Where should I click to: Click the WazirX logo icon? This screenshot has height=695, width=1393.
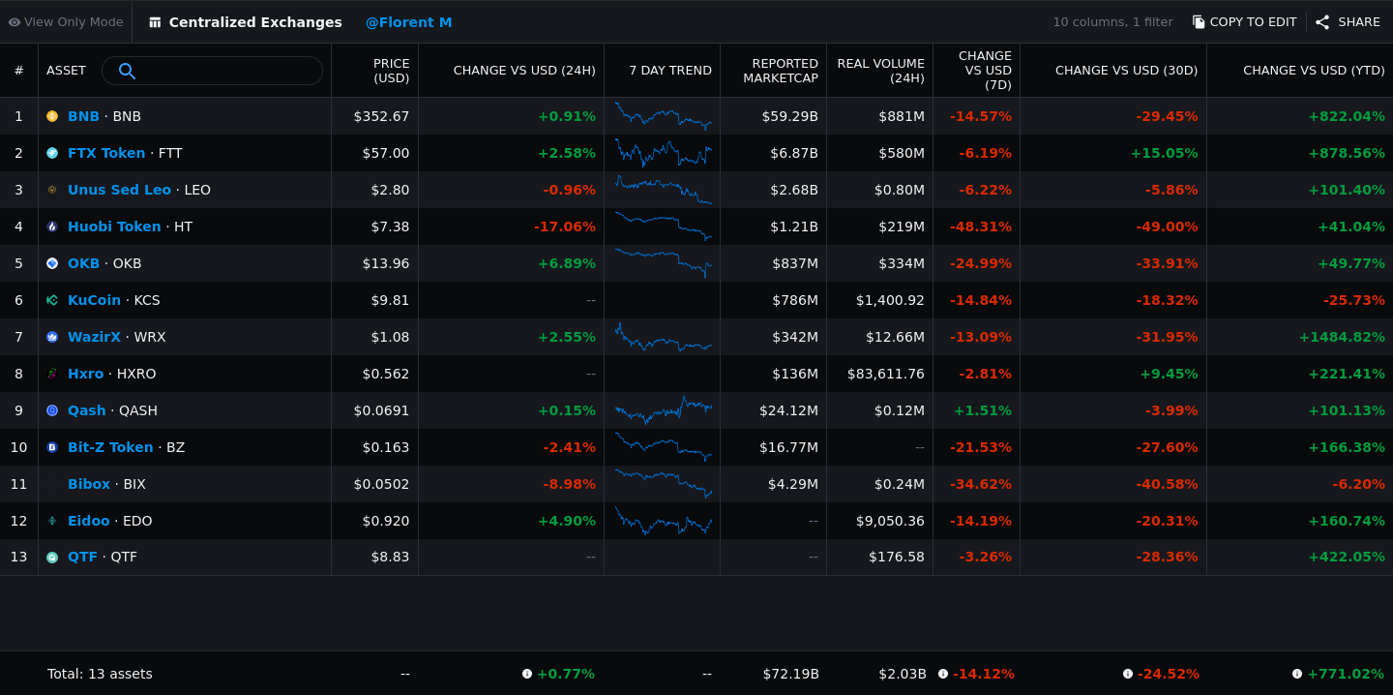coord(52,337)
